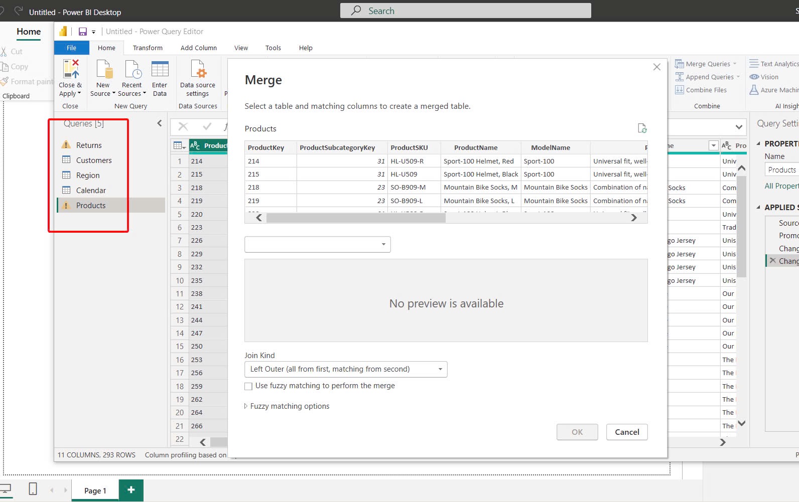799x502 pixels.
Task: Expand the formula bar chevron
Action: pos(739,127)
